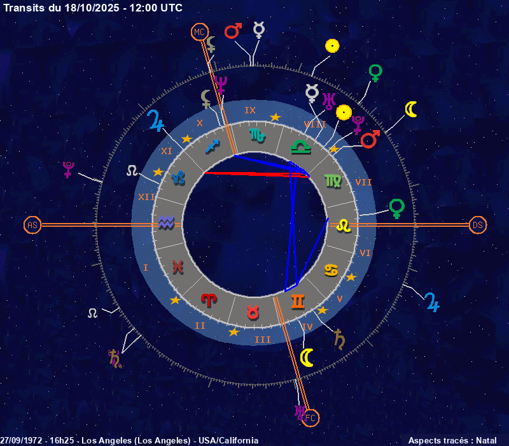Select the AS ascendant circle marker

32,225
